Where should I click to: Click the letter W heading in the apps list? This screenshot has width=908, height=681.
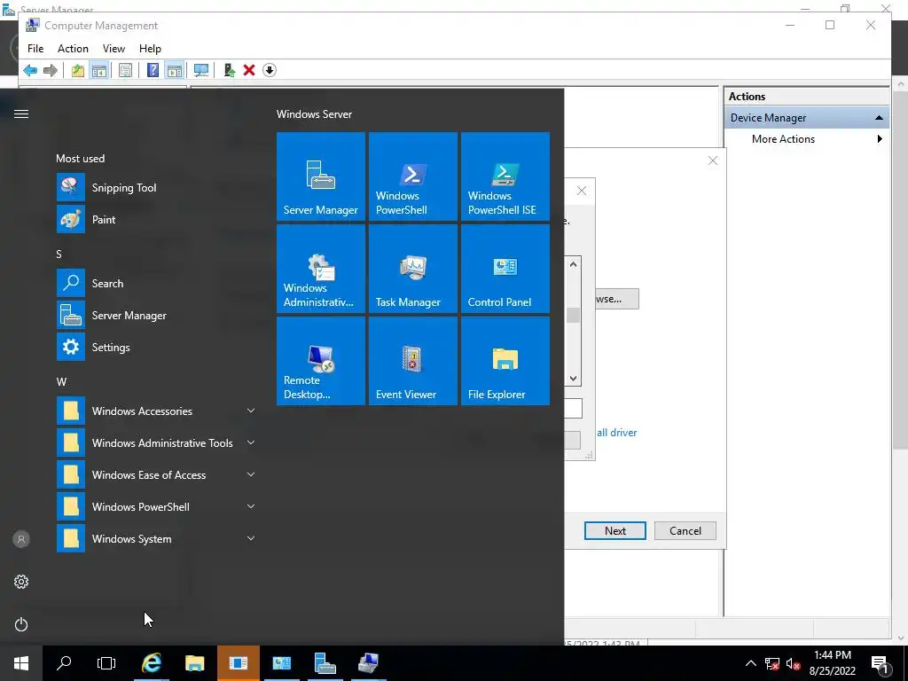point(61,382)
